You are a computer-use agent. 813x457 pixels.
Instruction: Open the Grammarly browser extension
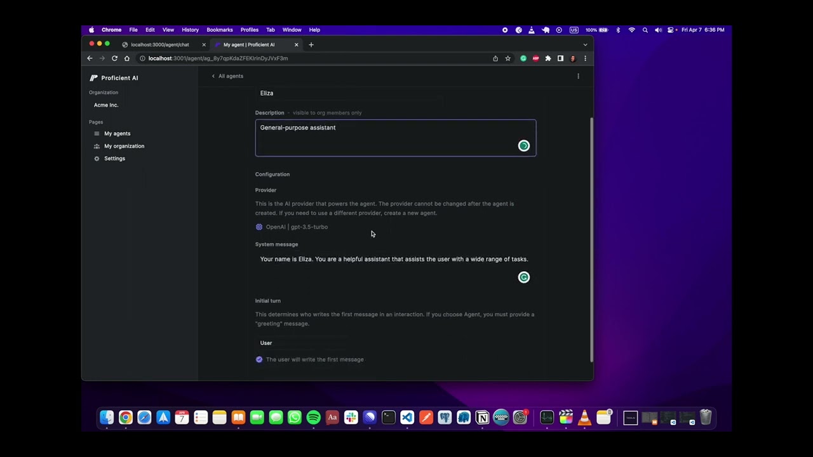(523, 58)
